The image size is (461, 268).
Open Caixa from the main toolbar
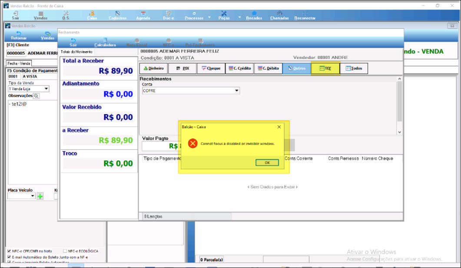[x=92, y=15]
